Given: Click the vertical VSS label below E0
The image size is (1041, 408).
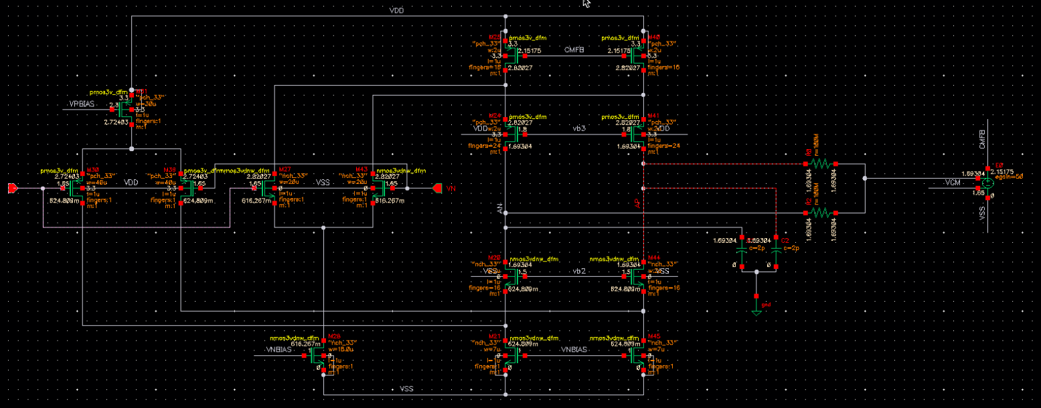Looking at the screenshot, I should coord(982,214).
